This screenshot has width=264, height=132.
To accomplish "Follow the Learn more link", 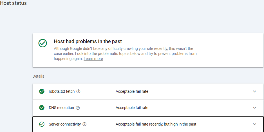I will (x=93, y=59).
